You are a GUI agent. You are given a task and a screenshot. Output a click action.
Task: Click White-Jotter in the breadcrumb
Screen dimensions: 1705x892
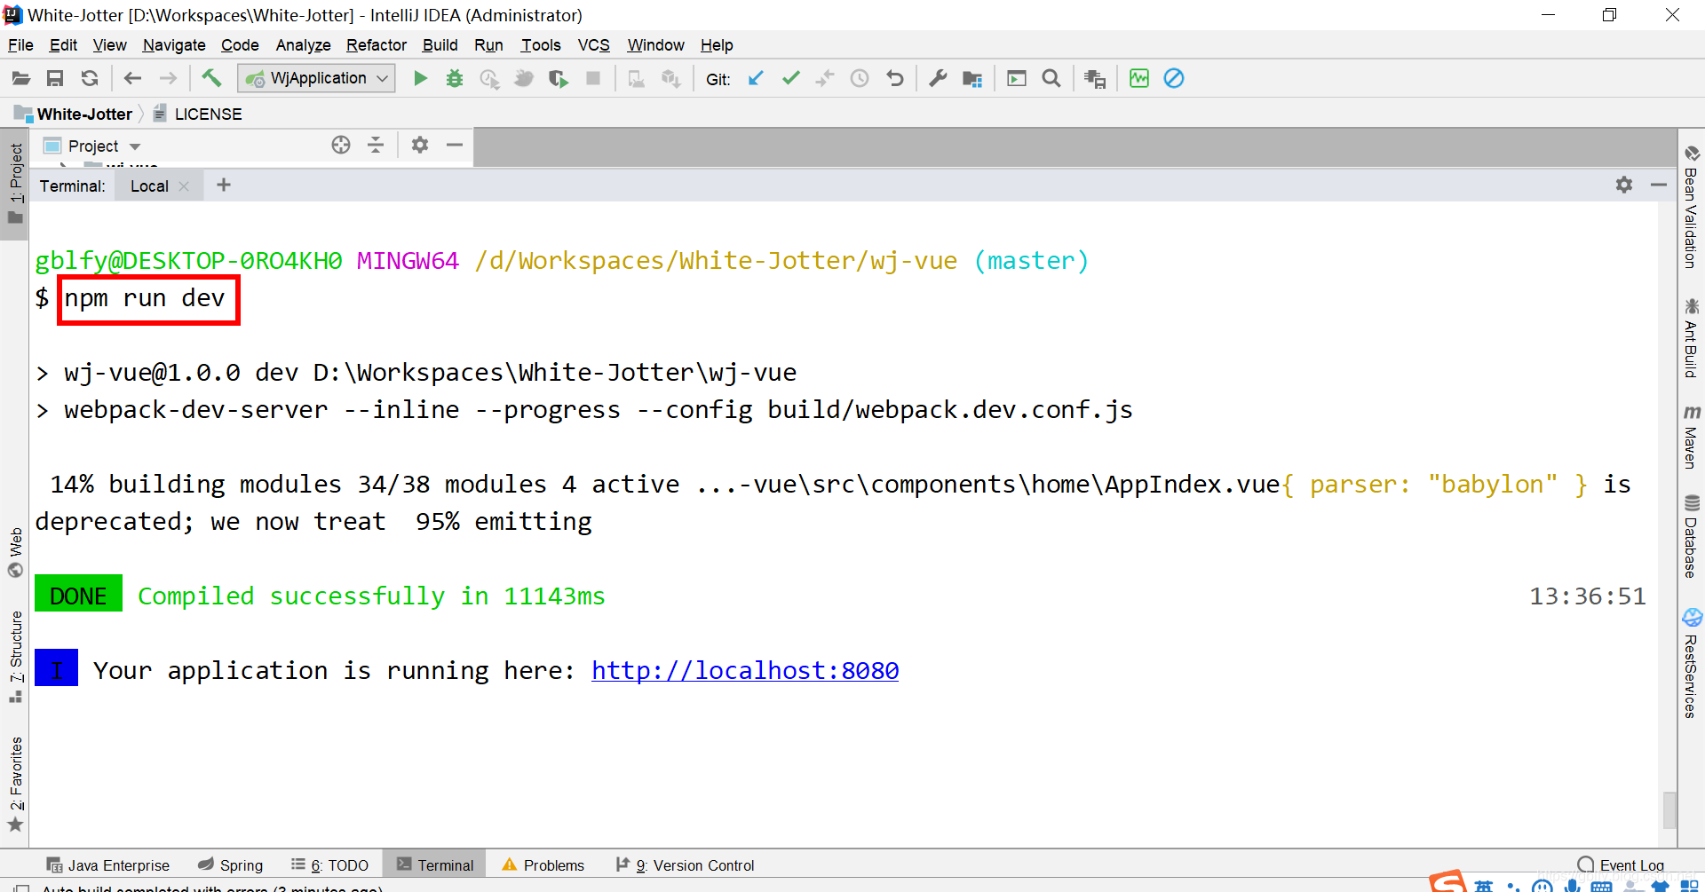tap(84, 114)
